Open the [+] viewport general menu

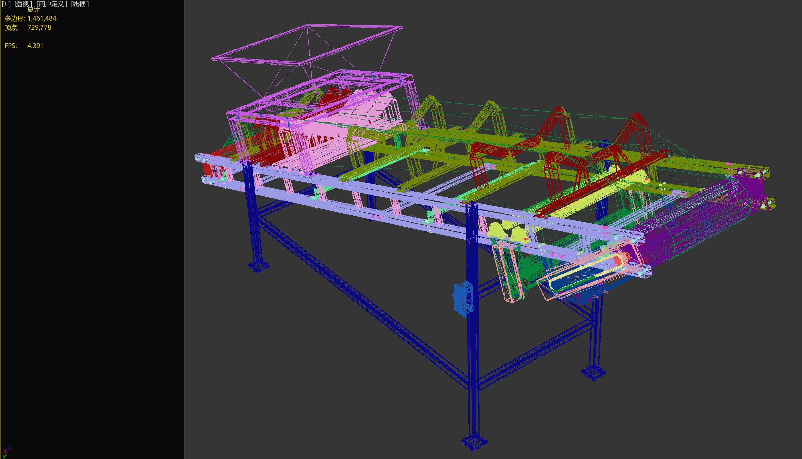[x=6, y=4]
